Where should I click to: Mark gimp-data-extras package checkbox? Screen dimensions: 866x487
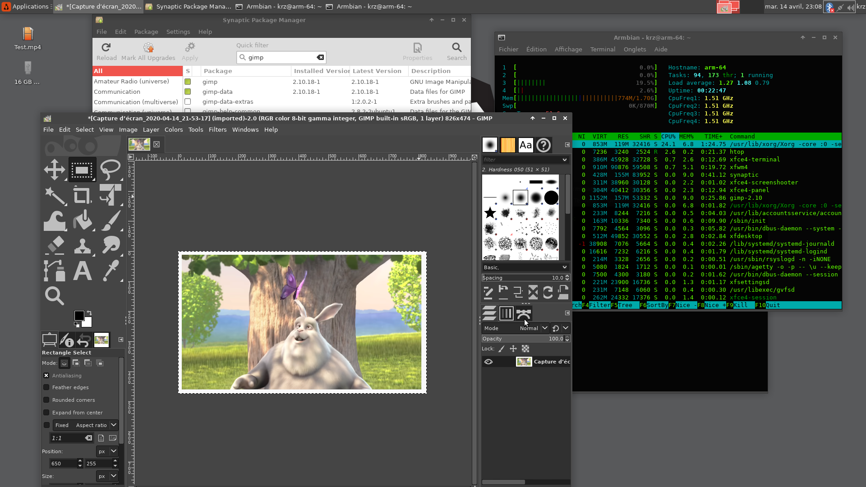[x=188, y=101]
